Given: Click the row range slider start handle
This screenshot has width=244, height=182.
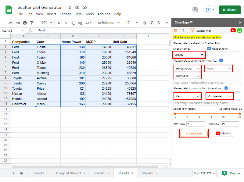Looking at the screenshot, I should 175,114.
